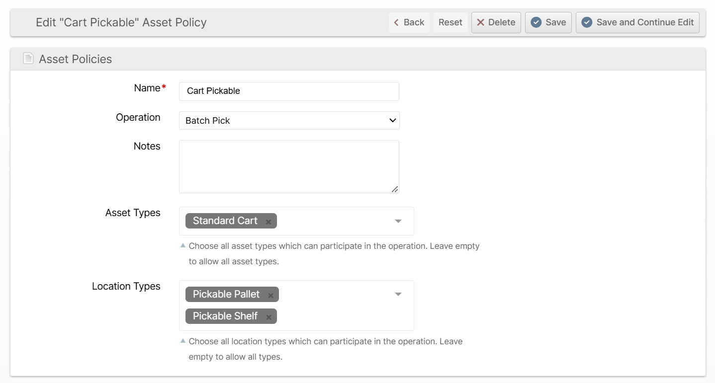715x383 pixels.
Task: Click the Asset Policies section header
Action: [x=75, y=59]
